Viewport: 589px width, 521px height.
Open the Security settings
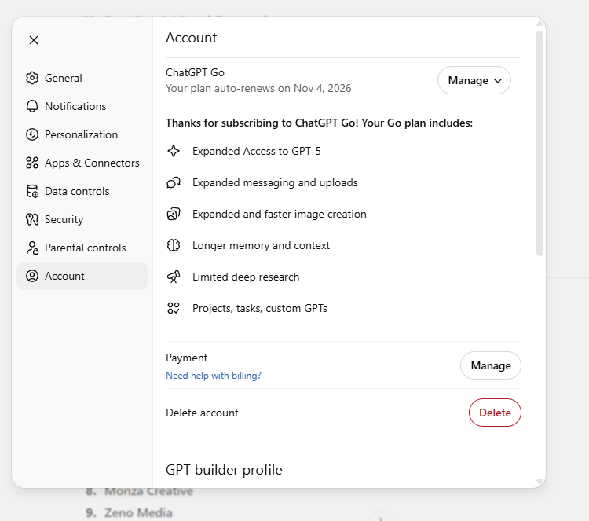[x=82, y=219]
